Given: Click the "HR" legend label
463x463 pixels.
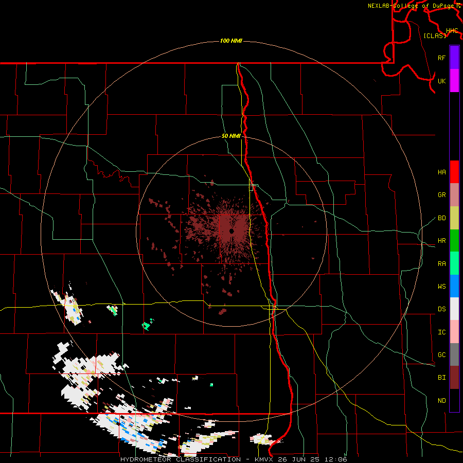Looking at the screenshot, I should pos(441,240).
